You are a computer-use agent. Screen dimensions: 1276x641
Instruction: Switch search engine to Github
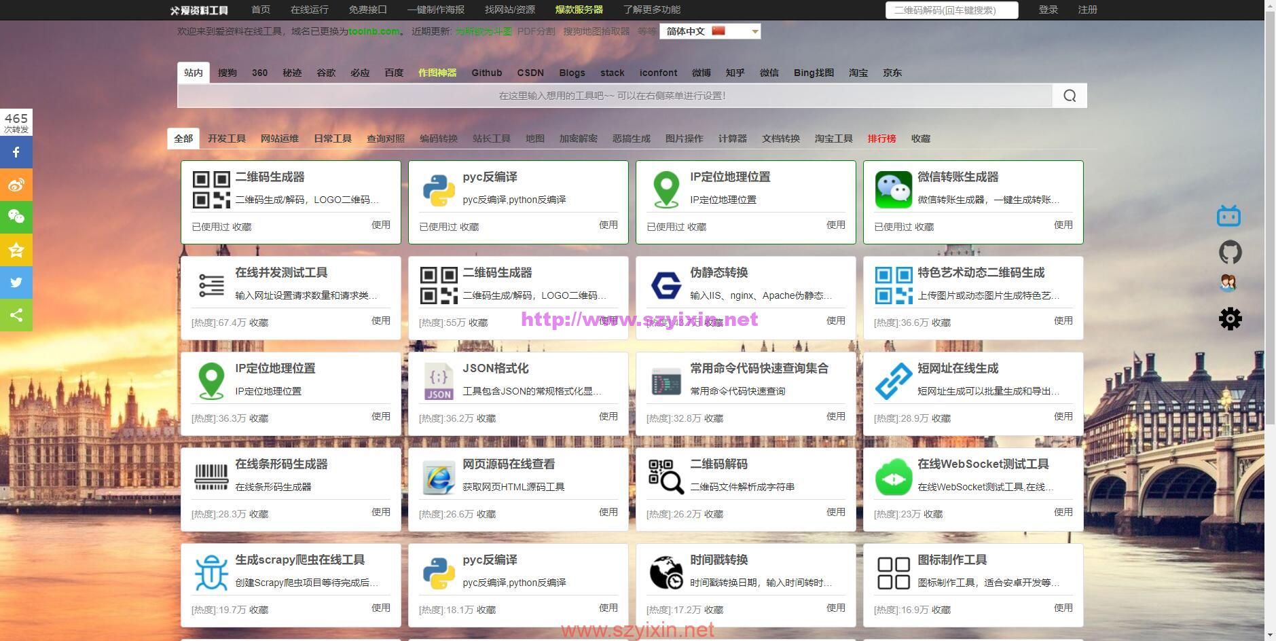point(487,73)
